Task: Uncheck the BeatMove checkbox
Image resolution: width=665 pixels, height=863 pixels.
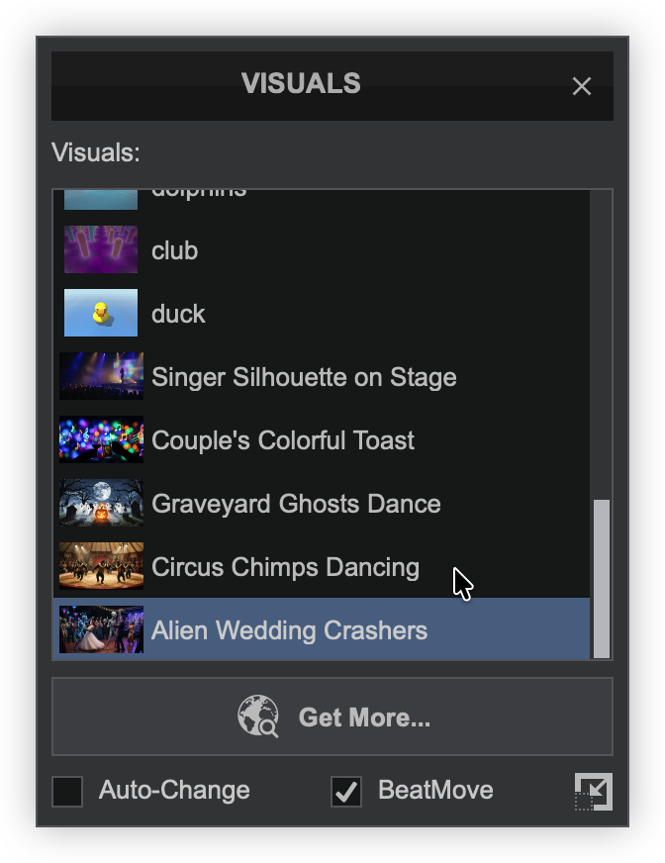Action: click(346, 792)
